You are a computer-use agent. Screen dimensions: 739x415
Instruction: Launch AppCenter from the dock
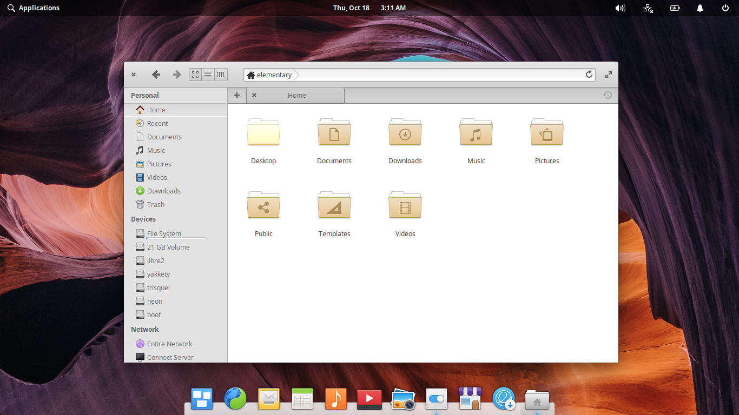tap(470, 399)
